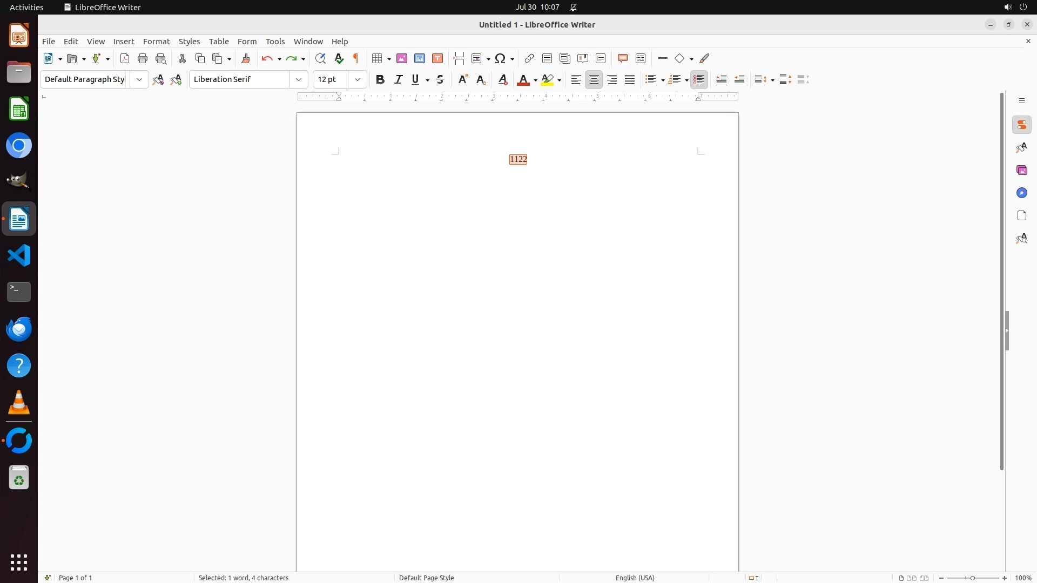
Task: Expand the font size dropdown
Action: click(358, 79)
